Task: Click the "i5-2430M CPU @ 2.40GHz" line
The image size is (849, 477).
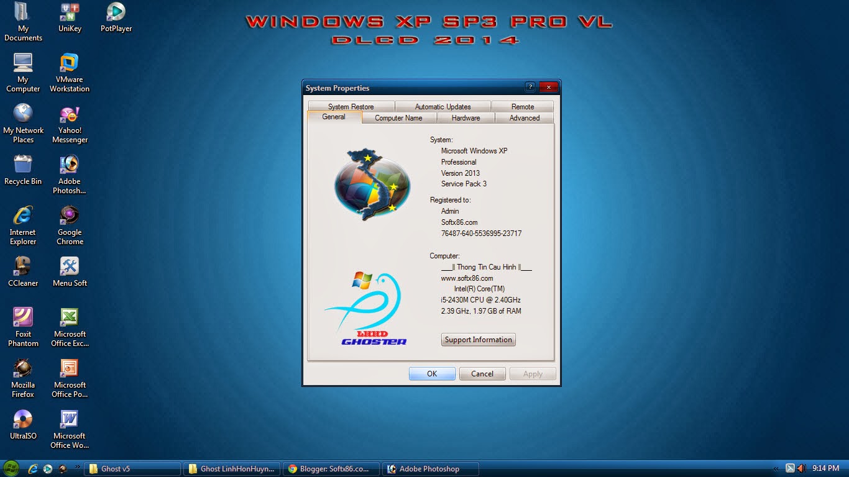Action: click(480, 300)
